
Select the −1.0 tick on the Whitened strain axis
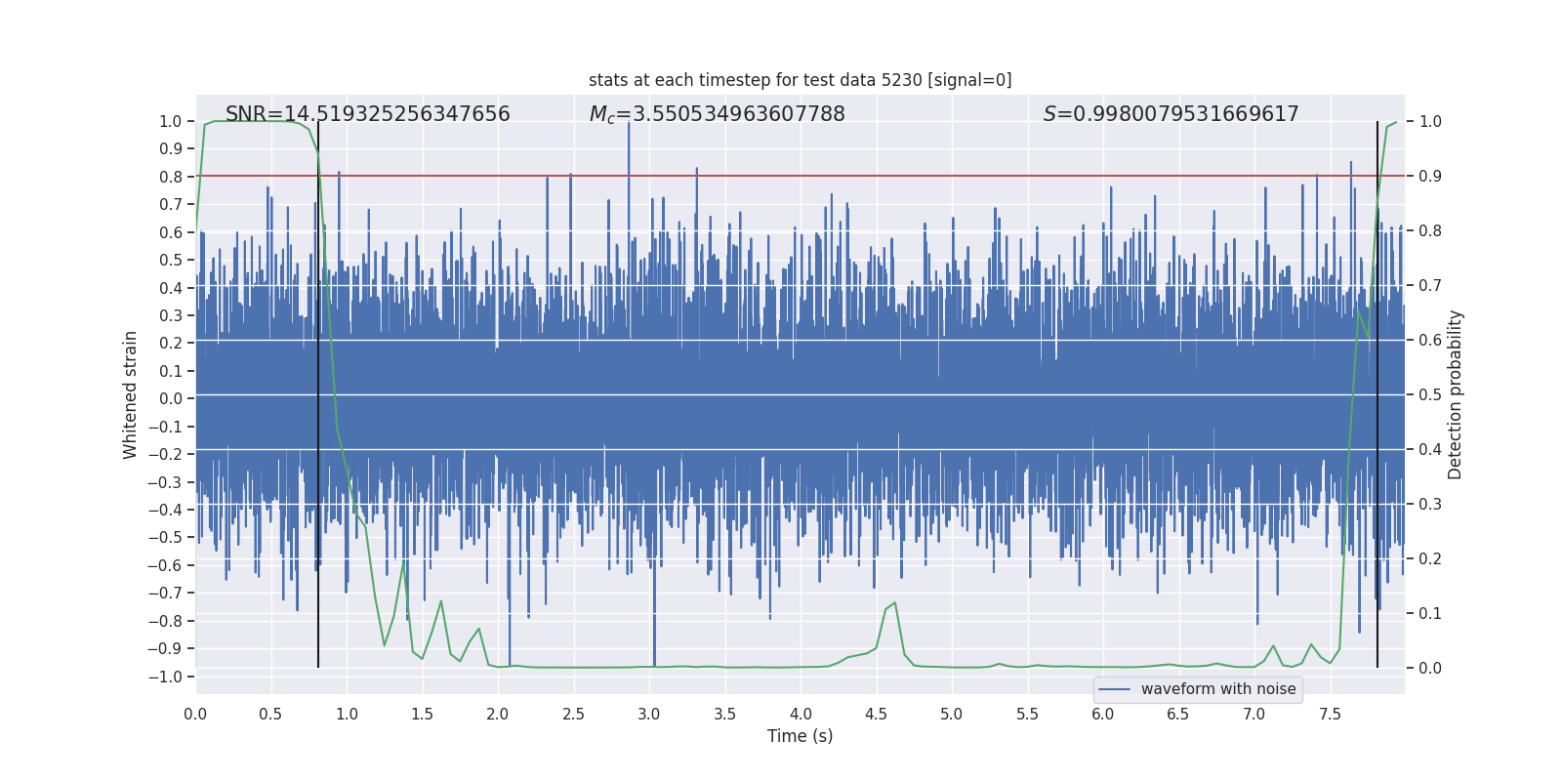click(164, 677)
